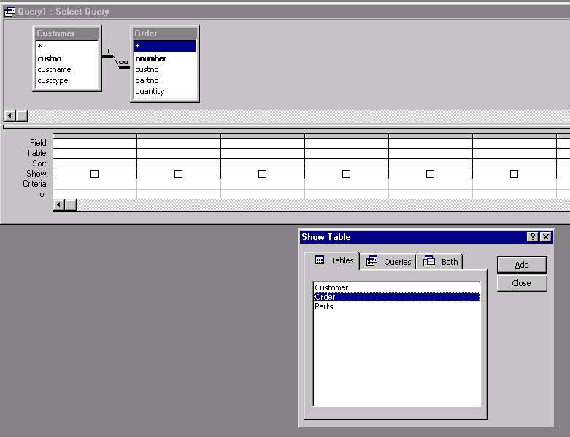Click the custname field in Customer table
The image size is (570, 437).
tap(54, 69)
